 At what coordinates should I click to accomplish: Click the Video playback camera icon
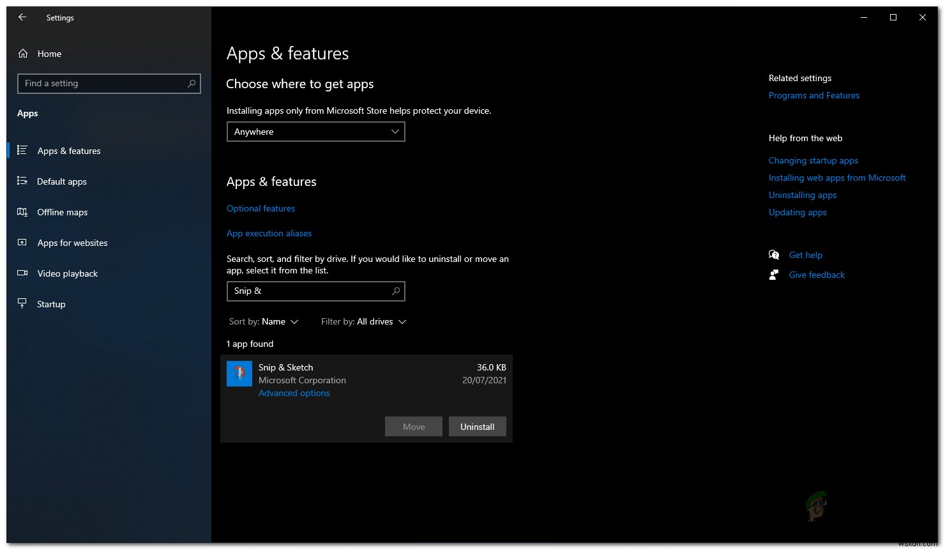click(22, 273)
